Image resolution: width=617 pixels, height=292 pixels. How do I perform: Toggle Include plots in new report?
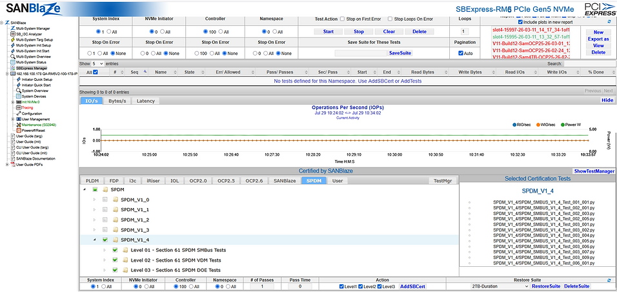521,23
